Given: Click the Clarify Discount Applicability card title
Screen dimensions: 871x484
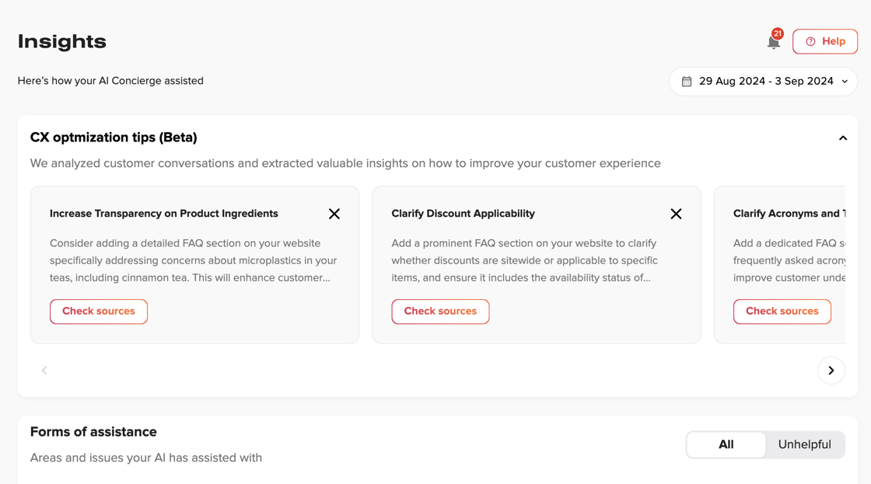Looking at the screenshot, I should click(x=463, y=214).
